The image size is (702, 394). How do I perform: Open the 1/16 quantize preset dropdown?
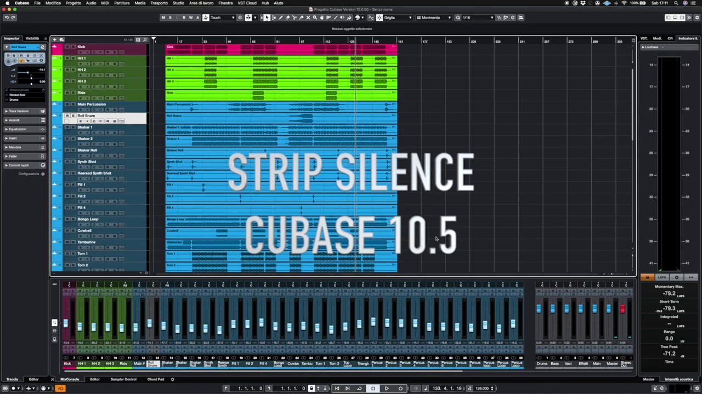click(478, 18)
